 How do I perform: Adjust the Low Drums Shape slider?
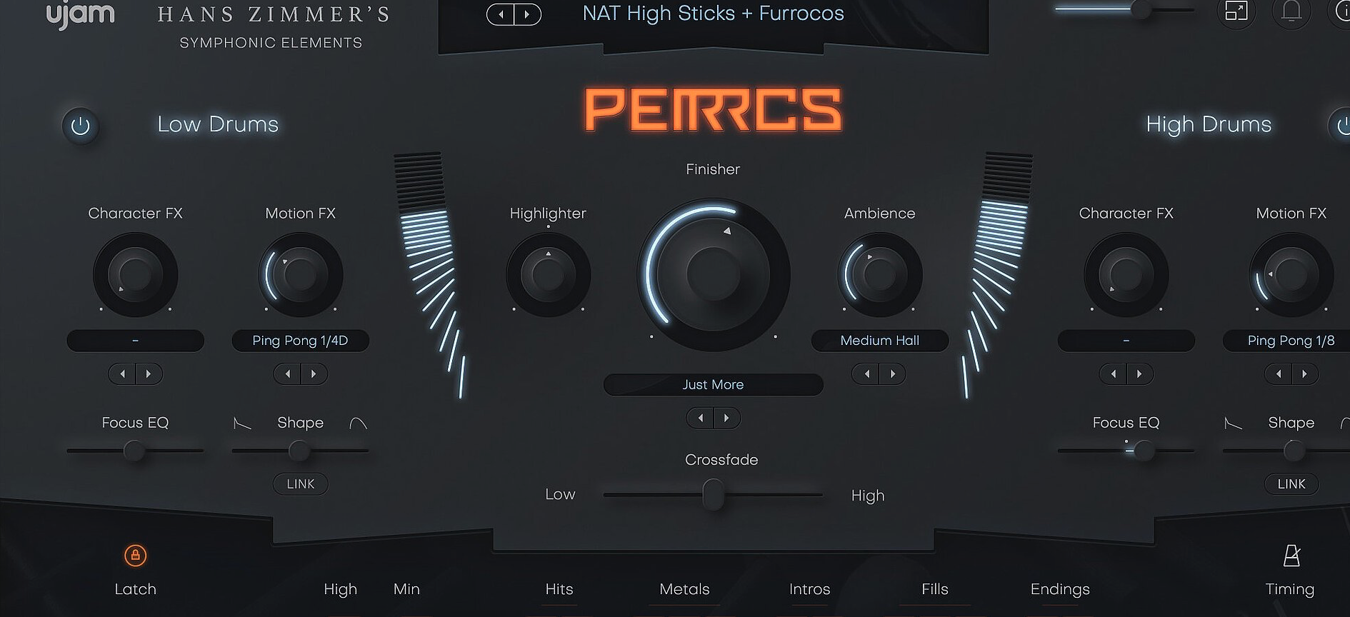pyautogui.click(x=299, y=451)
